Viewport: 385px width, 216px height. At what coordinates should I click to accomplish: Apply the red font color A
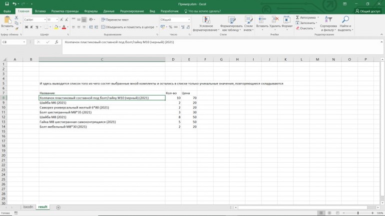point(64,27)
